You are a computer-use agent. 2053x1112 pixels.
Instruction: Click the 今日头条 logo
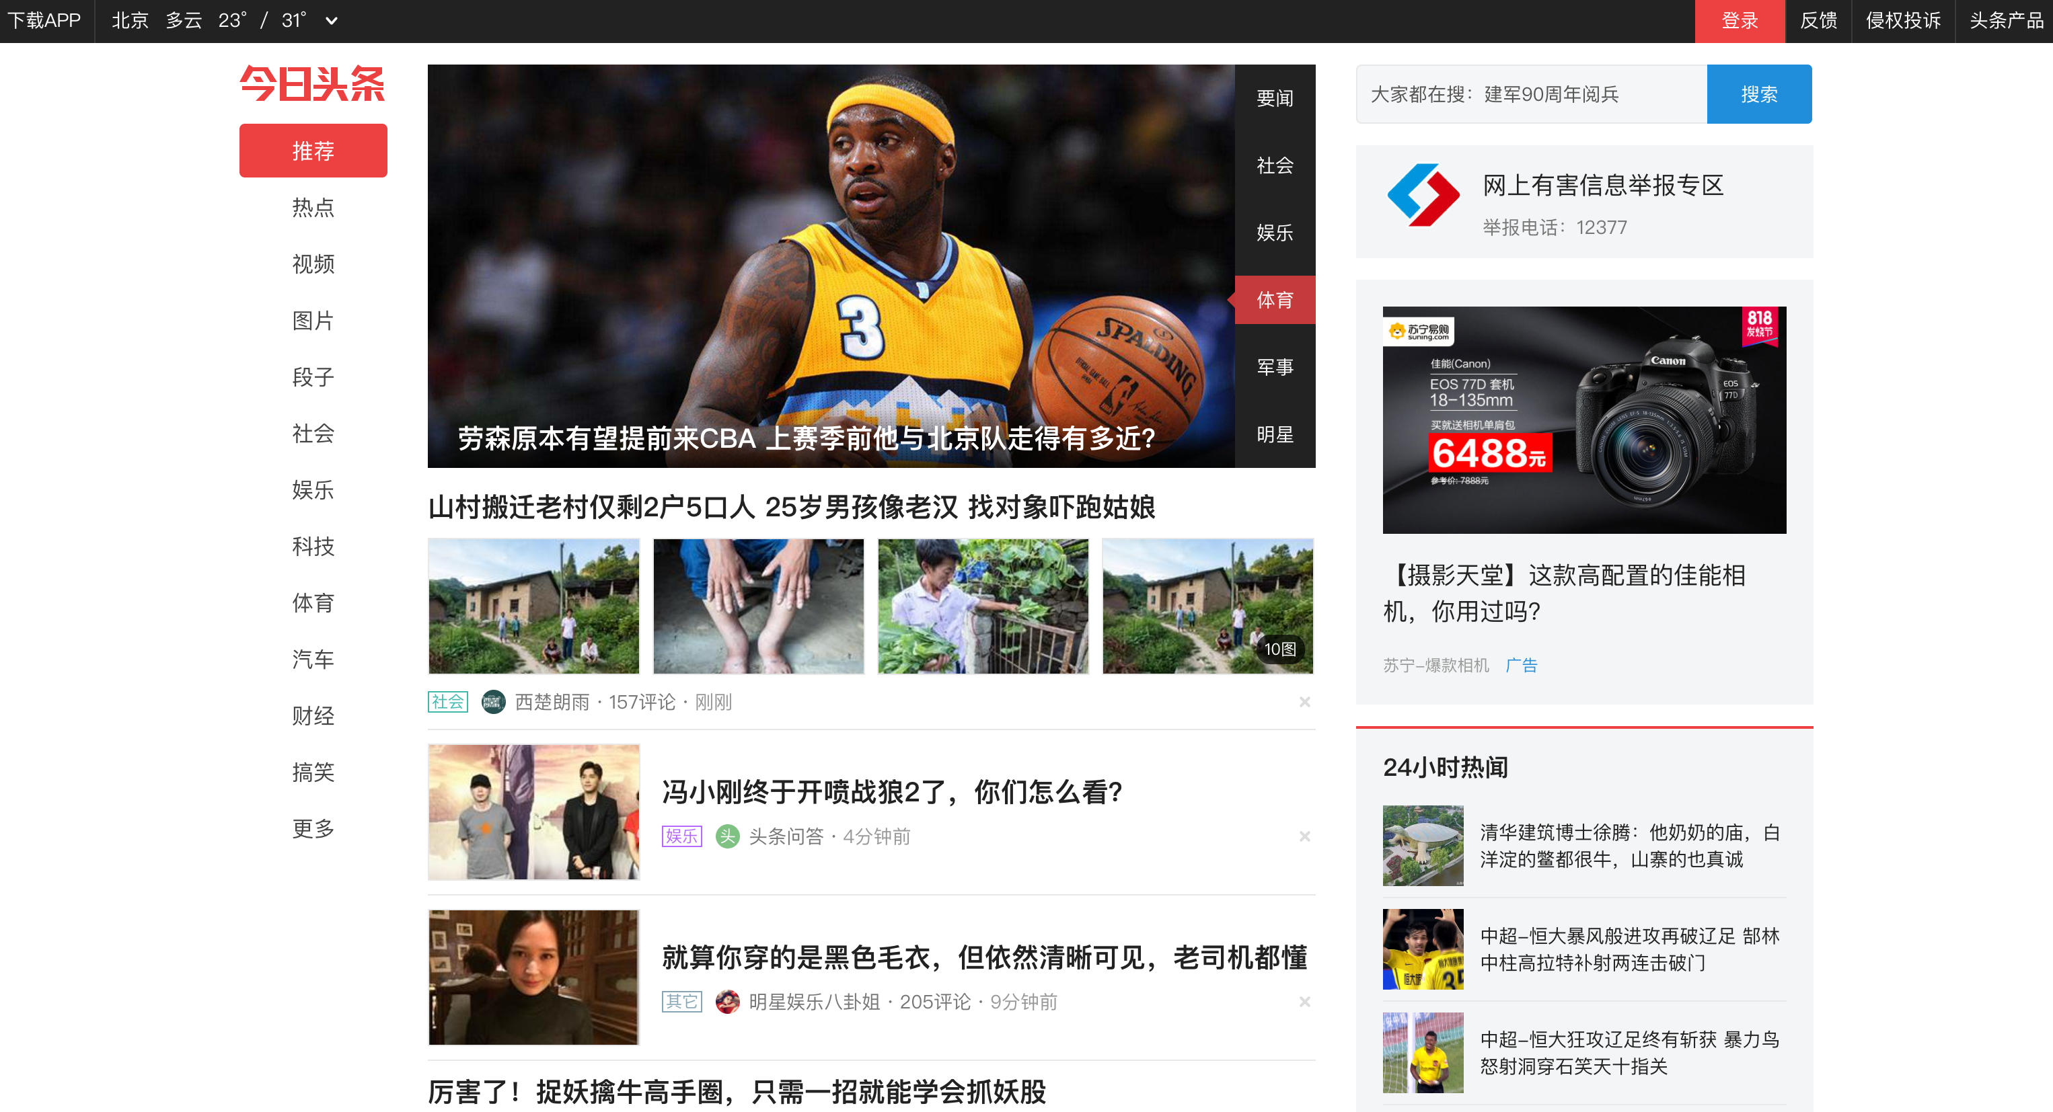click(x=312, y=83)
